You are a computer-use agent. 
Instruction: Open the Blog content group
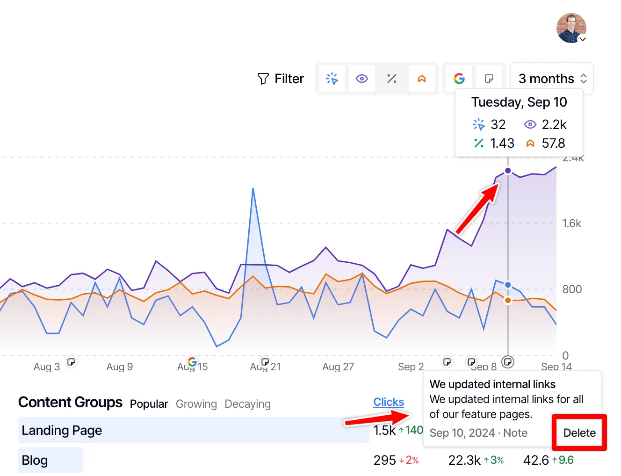coord(35,460)
